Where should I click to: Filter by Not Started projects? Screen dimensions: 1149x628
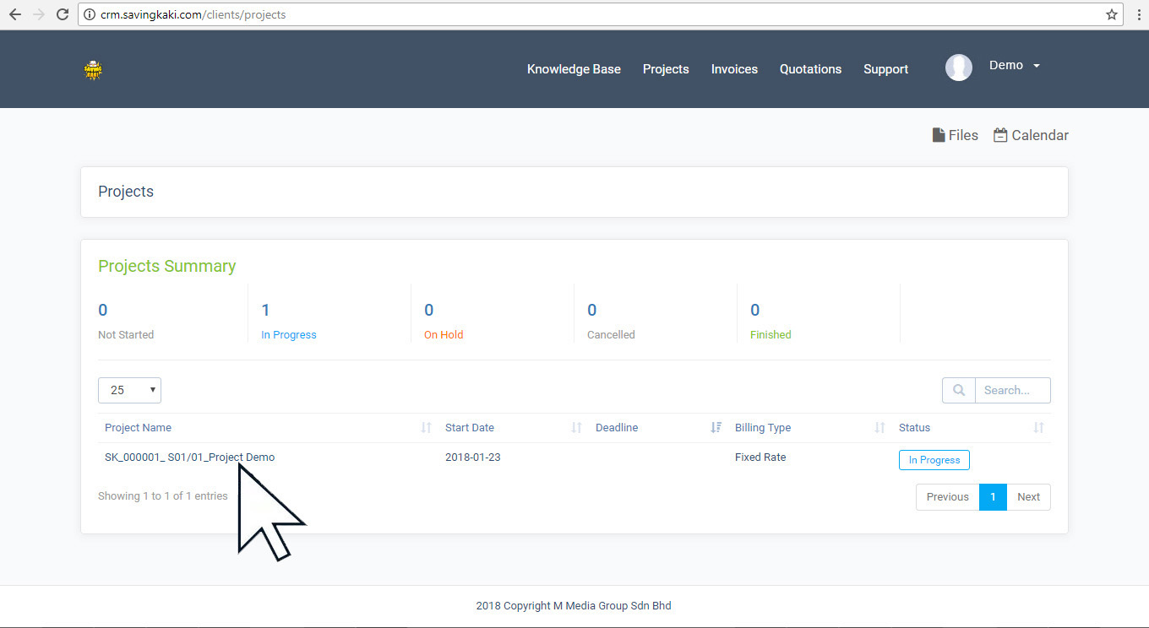[126, 335]
